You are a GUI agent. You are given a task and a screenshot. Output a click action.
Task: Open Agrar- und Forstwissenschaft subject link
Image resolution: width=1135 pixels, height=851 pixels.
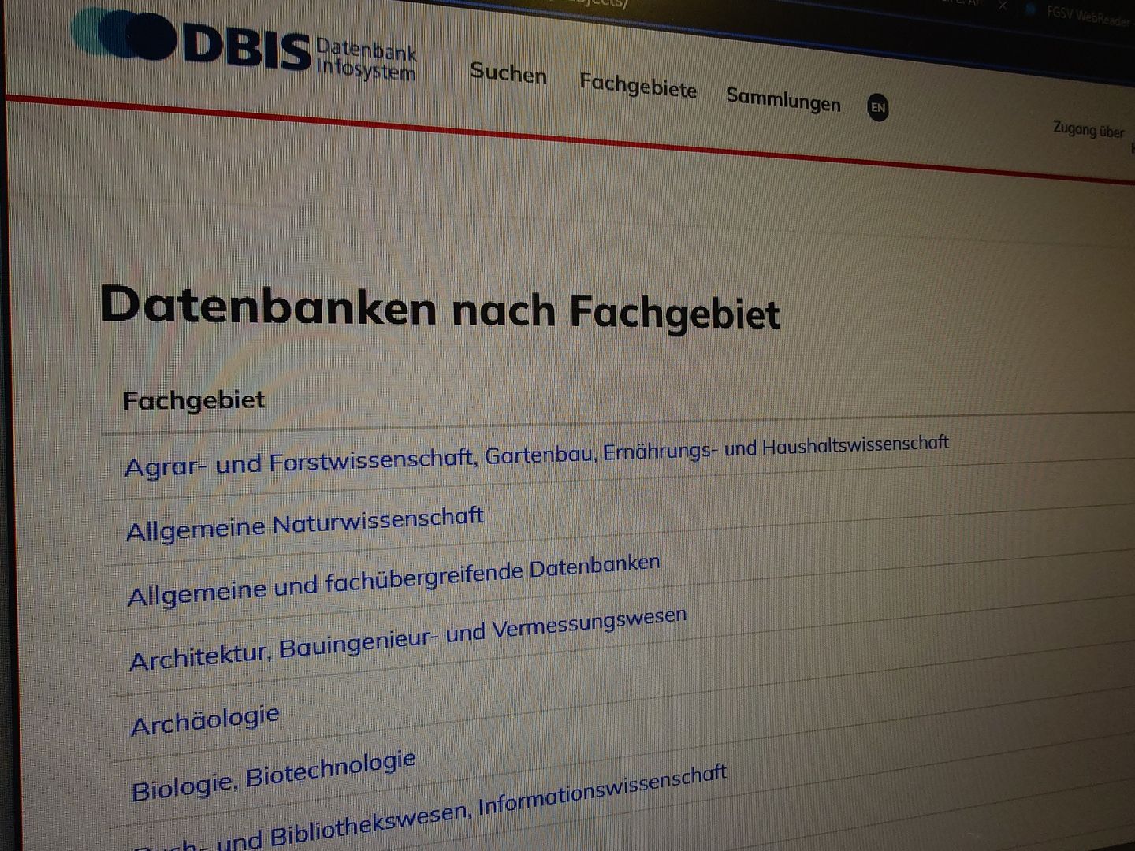[x=536, y=455]
